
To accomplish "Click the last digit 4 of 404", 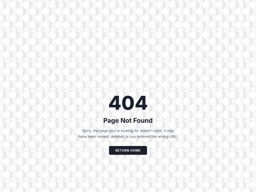I will 141,103.
